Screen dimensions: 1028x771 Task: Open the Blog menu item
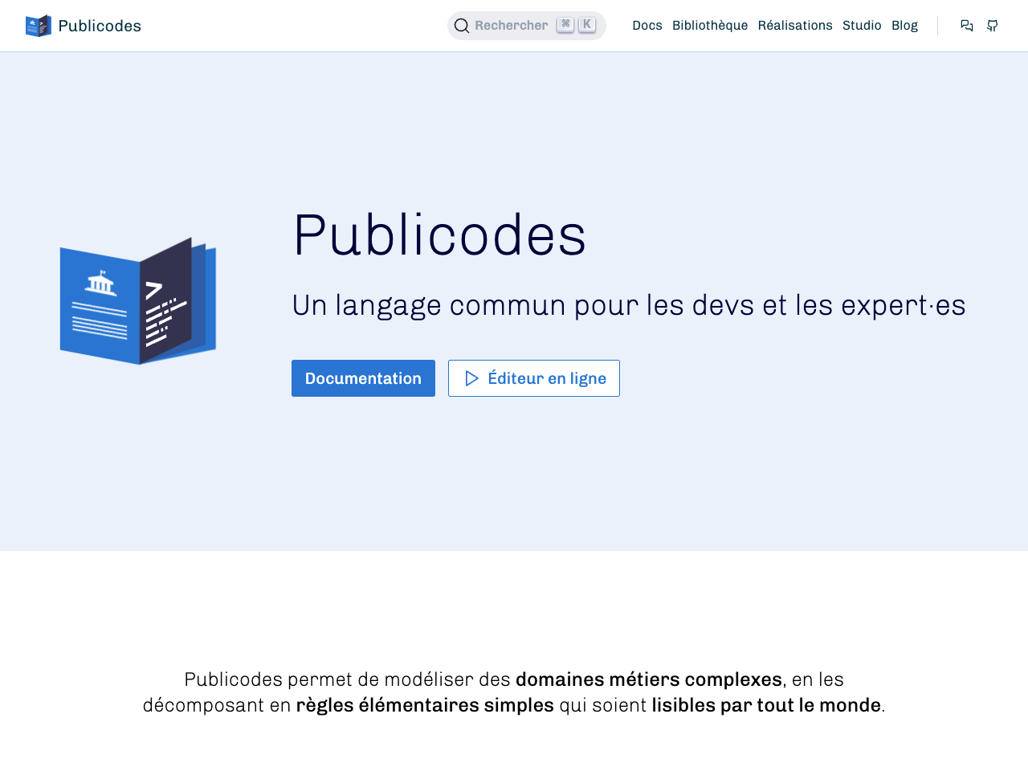(904, 26)
